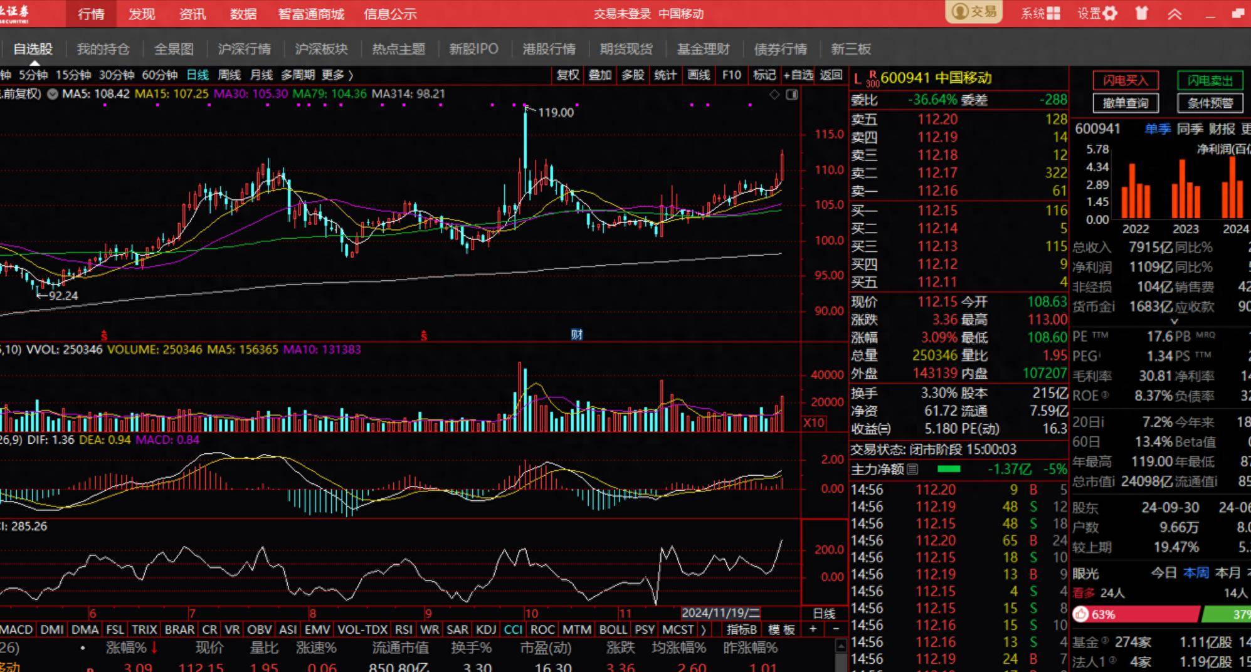The image size is (1251, 672).
Task: Click the circle dropdown icon next to 前复权
Action: (x=53, y=94)
